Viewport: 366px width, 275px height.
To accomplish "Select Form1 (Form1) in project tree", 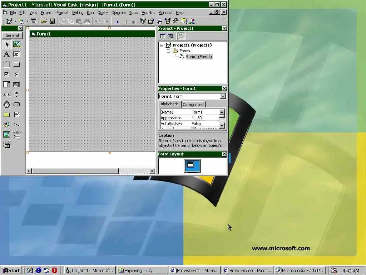I will (x=199, y=57).
